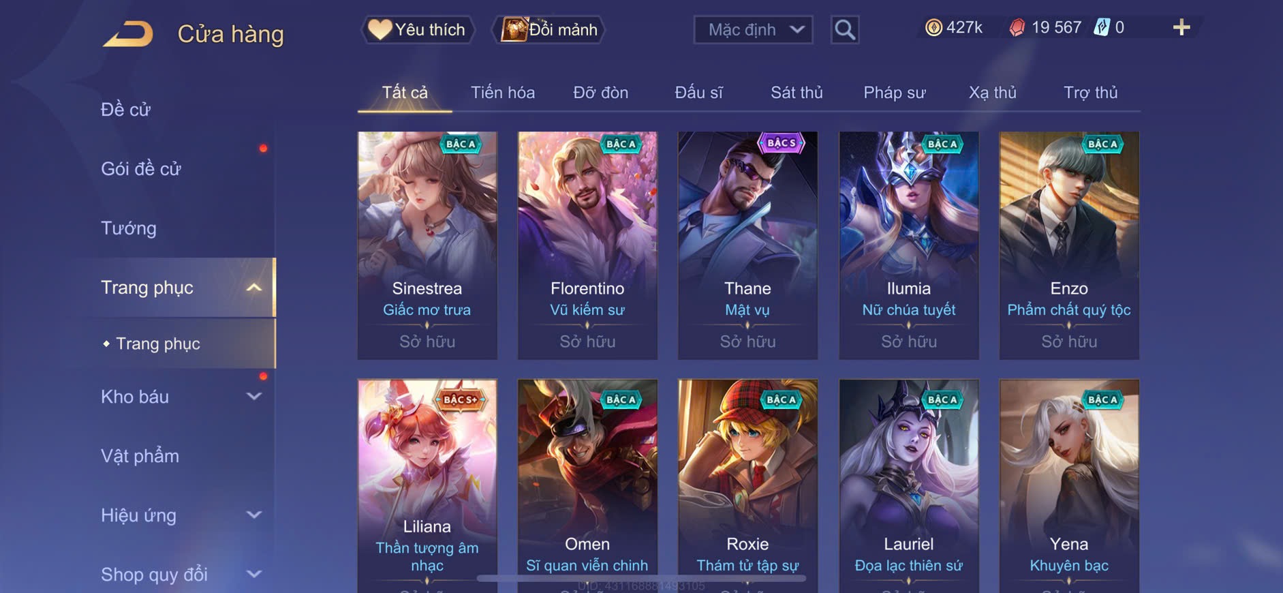Image resolution: width=1283 pixels, height=593 pixels.
Task: Open the Mặc định sort dropdown
Action: point(754,30)
